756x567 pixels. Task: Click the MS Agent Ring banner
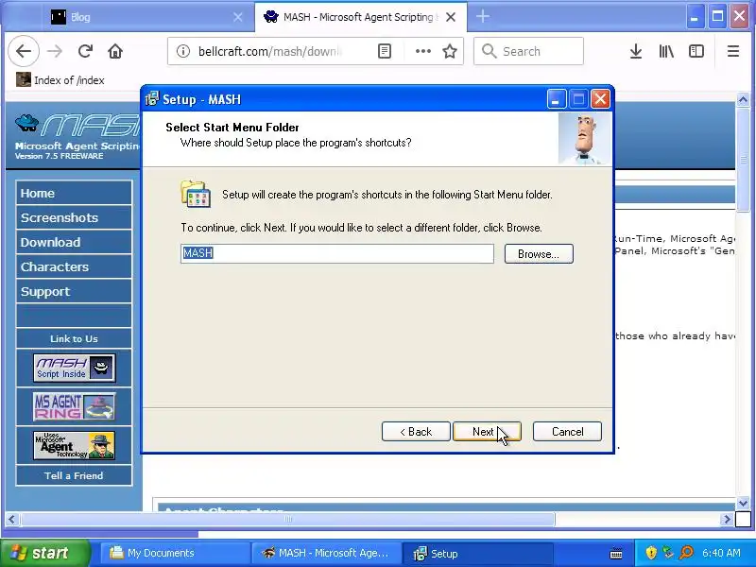75,406
